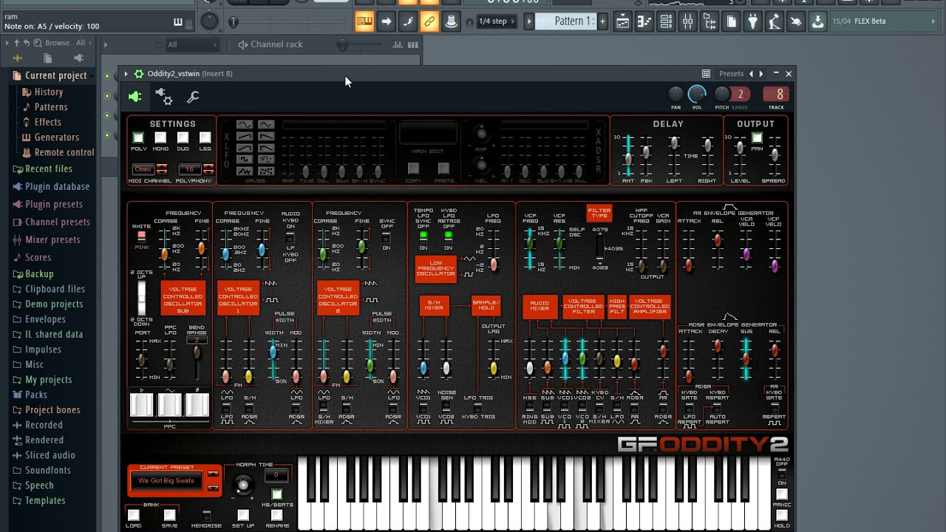Click the playlist view toolbar icon
Image resolution: width=946 pixels, height=532 pixels.
623,21
